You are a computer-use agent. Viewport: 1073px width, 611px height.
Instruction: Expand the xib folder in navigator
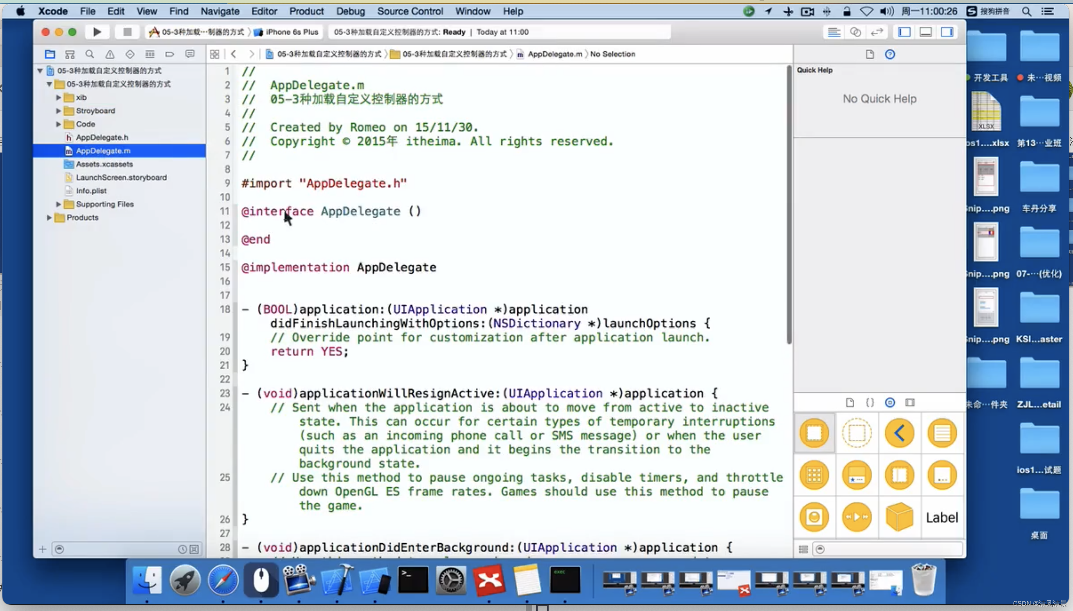pyautogui.click(x=59, y=97)
